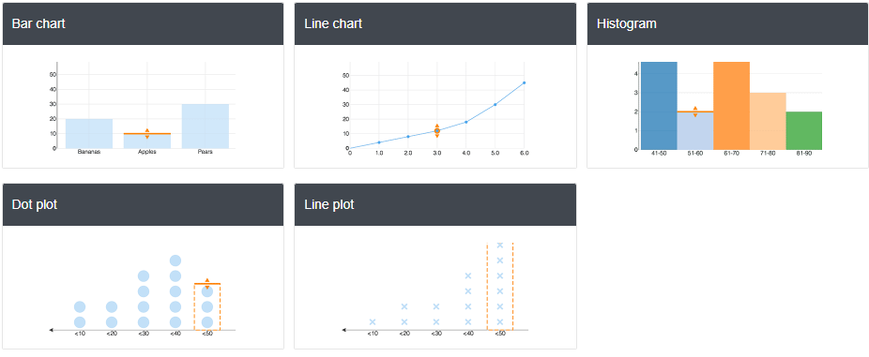Select the green 81-90 histogram bar
869x357 pixels.
[x=803, y=130]
